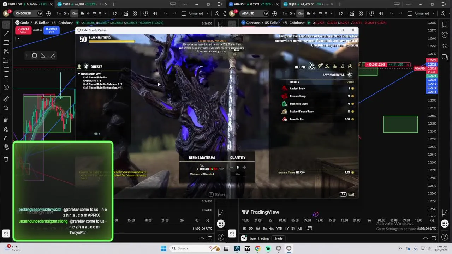Select the ruler measure tool
This screenshot has width=452, height=254.
(x=6, y=99)
